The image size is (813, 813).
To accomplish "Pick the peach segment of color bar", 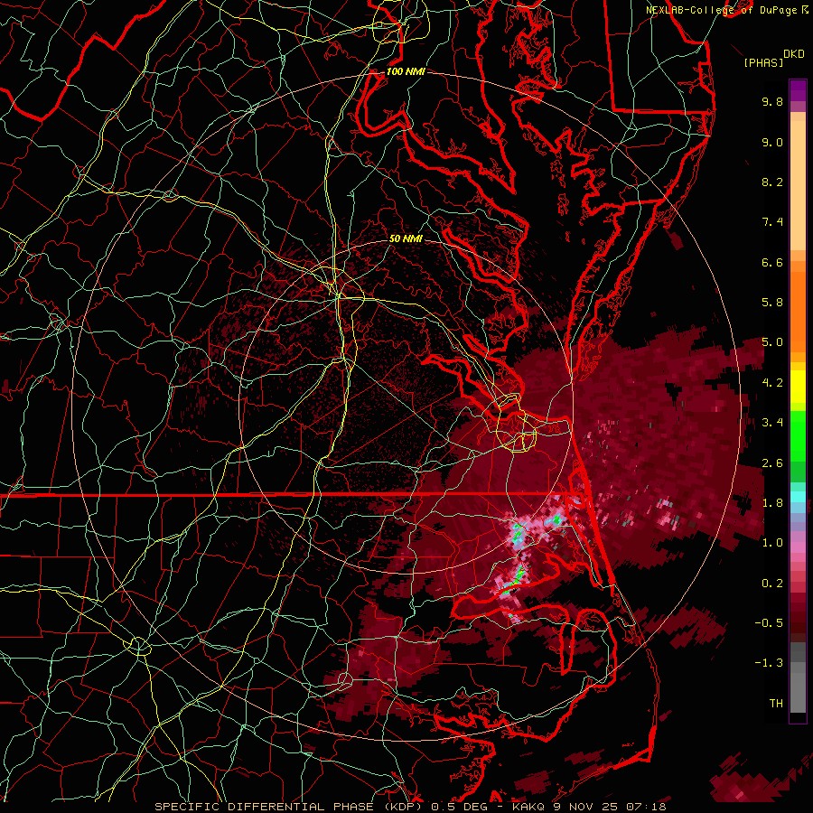I will (798, 185).
